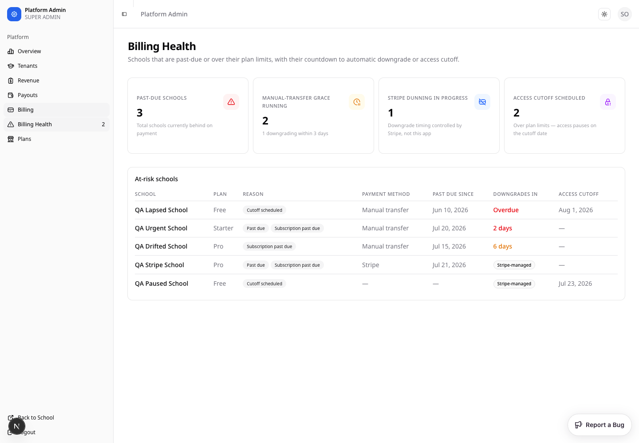
Task: Click the round N badge overlay
Action: [17, 426]
